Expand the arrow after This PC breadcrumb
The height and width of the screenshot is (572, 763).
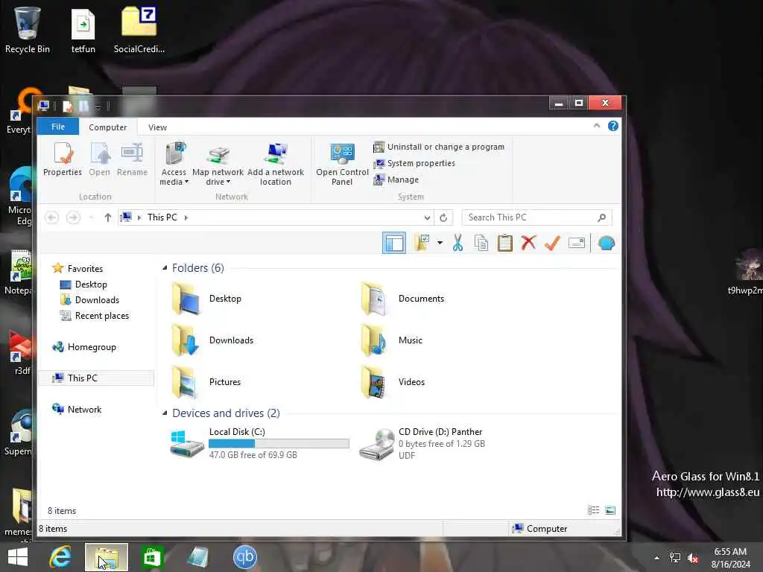coord(186,217)
